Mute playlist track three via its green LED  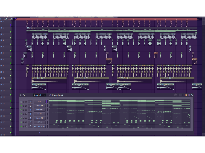click(10, 38)
